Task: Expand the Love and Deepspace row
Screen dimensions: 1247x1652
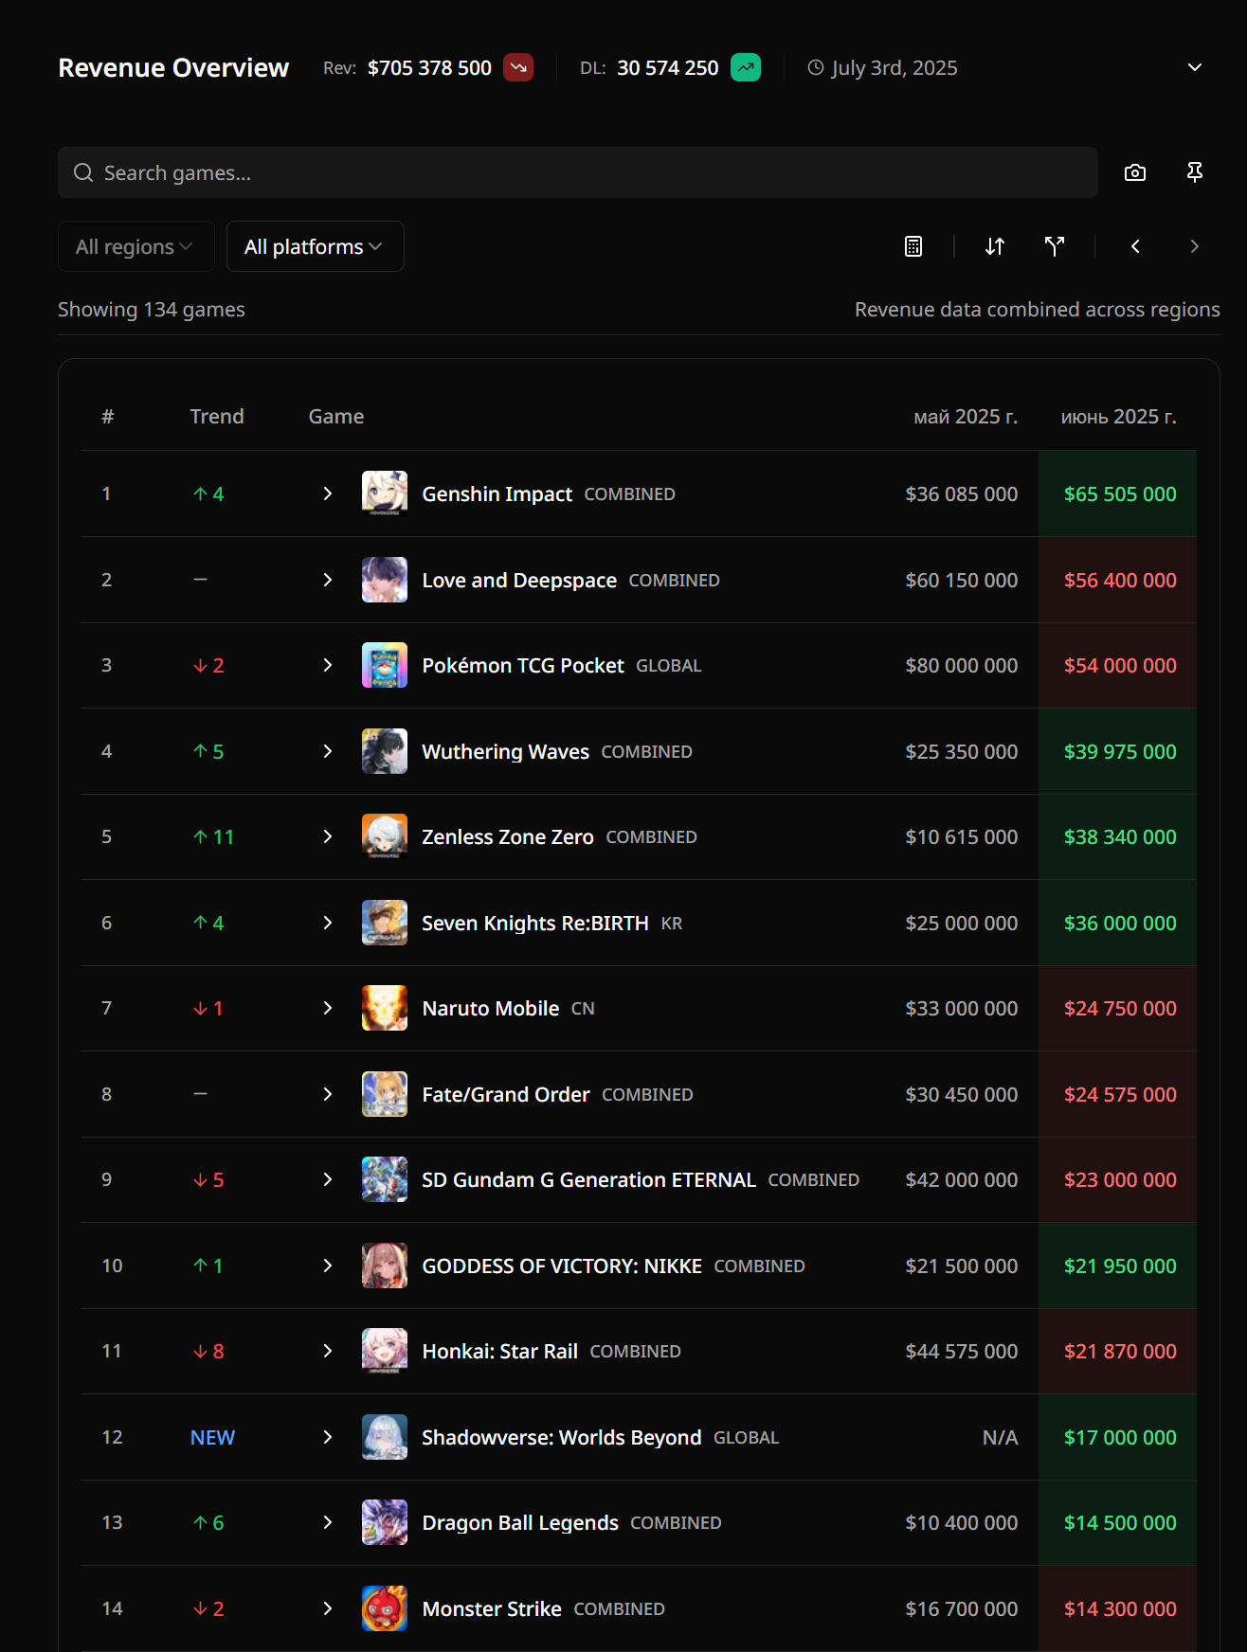Action: (328, 580)
